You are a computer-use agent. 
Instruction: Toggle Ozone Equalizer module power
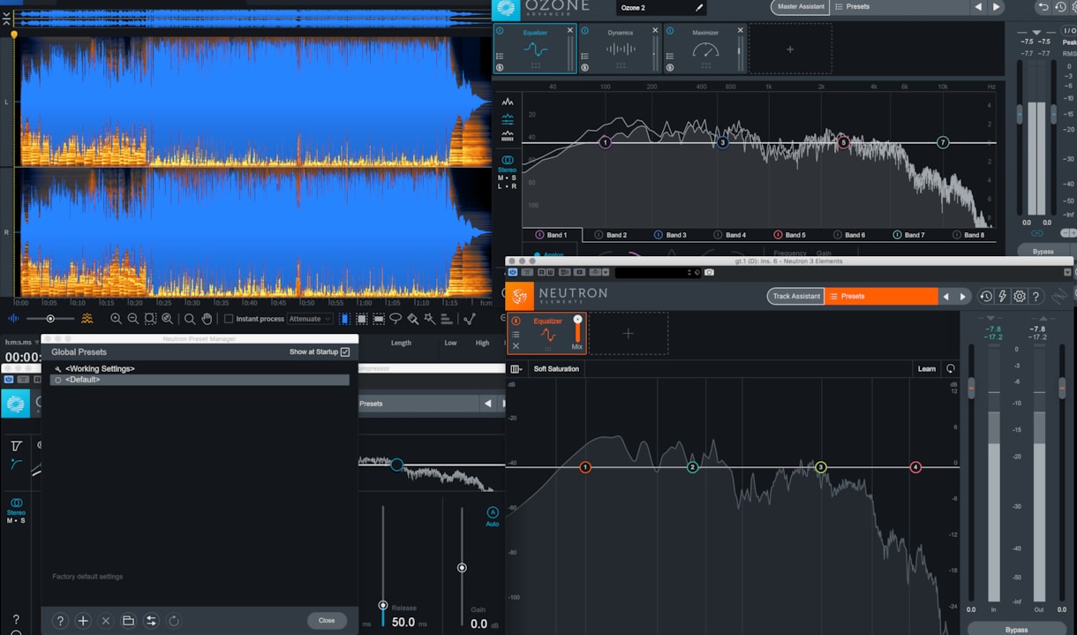click(x=500, y=31)
